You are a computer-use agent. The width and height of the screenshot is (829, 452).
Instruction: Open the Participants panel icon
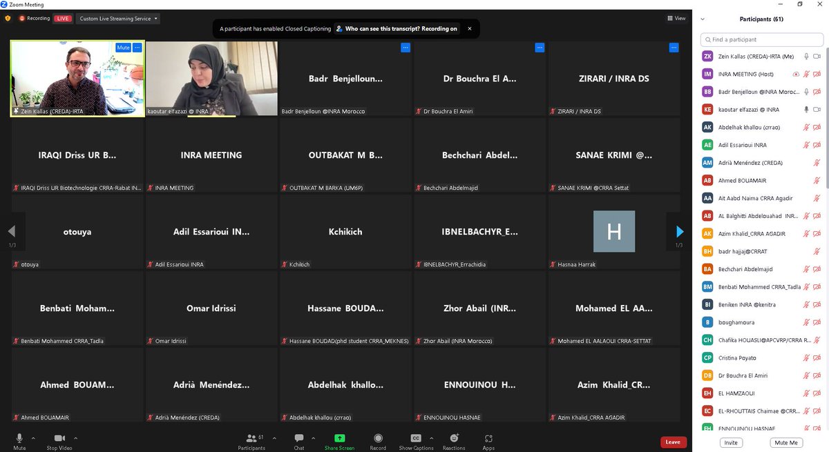pos(251,438)
